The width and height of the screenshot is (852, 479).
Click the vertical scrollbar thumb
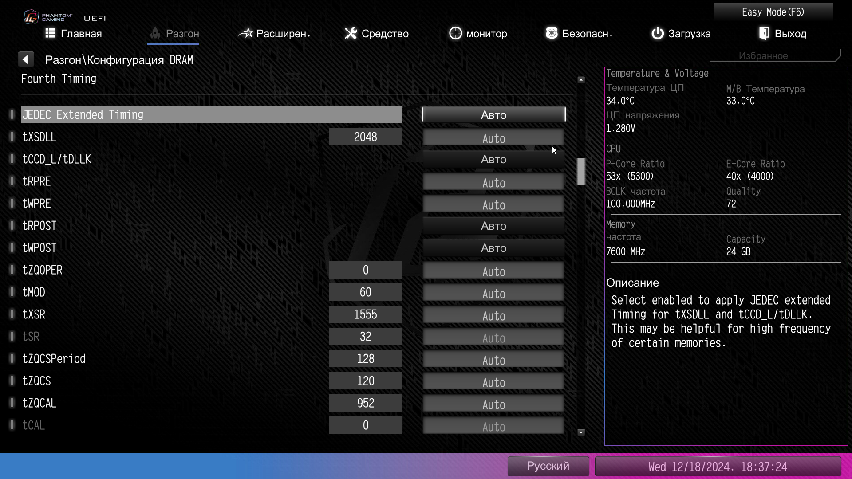(581, 172)
